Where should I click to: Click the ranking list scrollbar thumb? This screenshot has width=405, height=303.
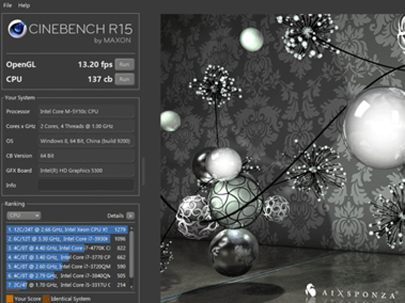pyautogui.click(x=132, y=255)
